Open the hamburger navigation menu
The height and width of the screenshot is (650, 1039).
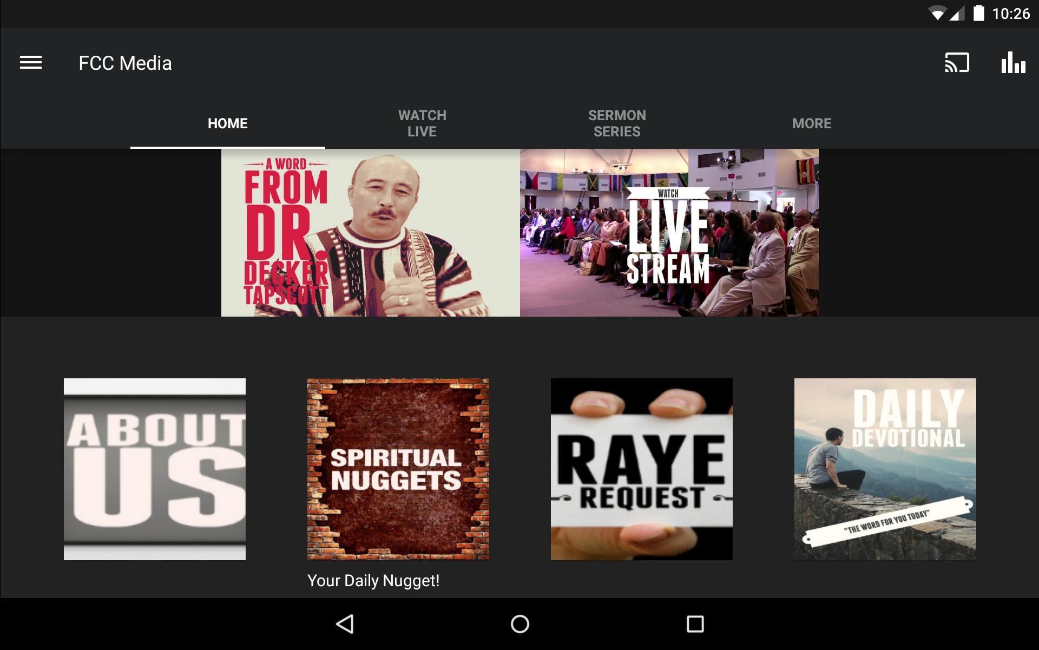pos(31,63)
